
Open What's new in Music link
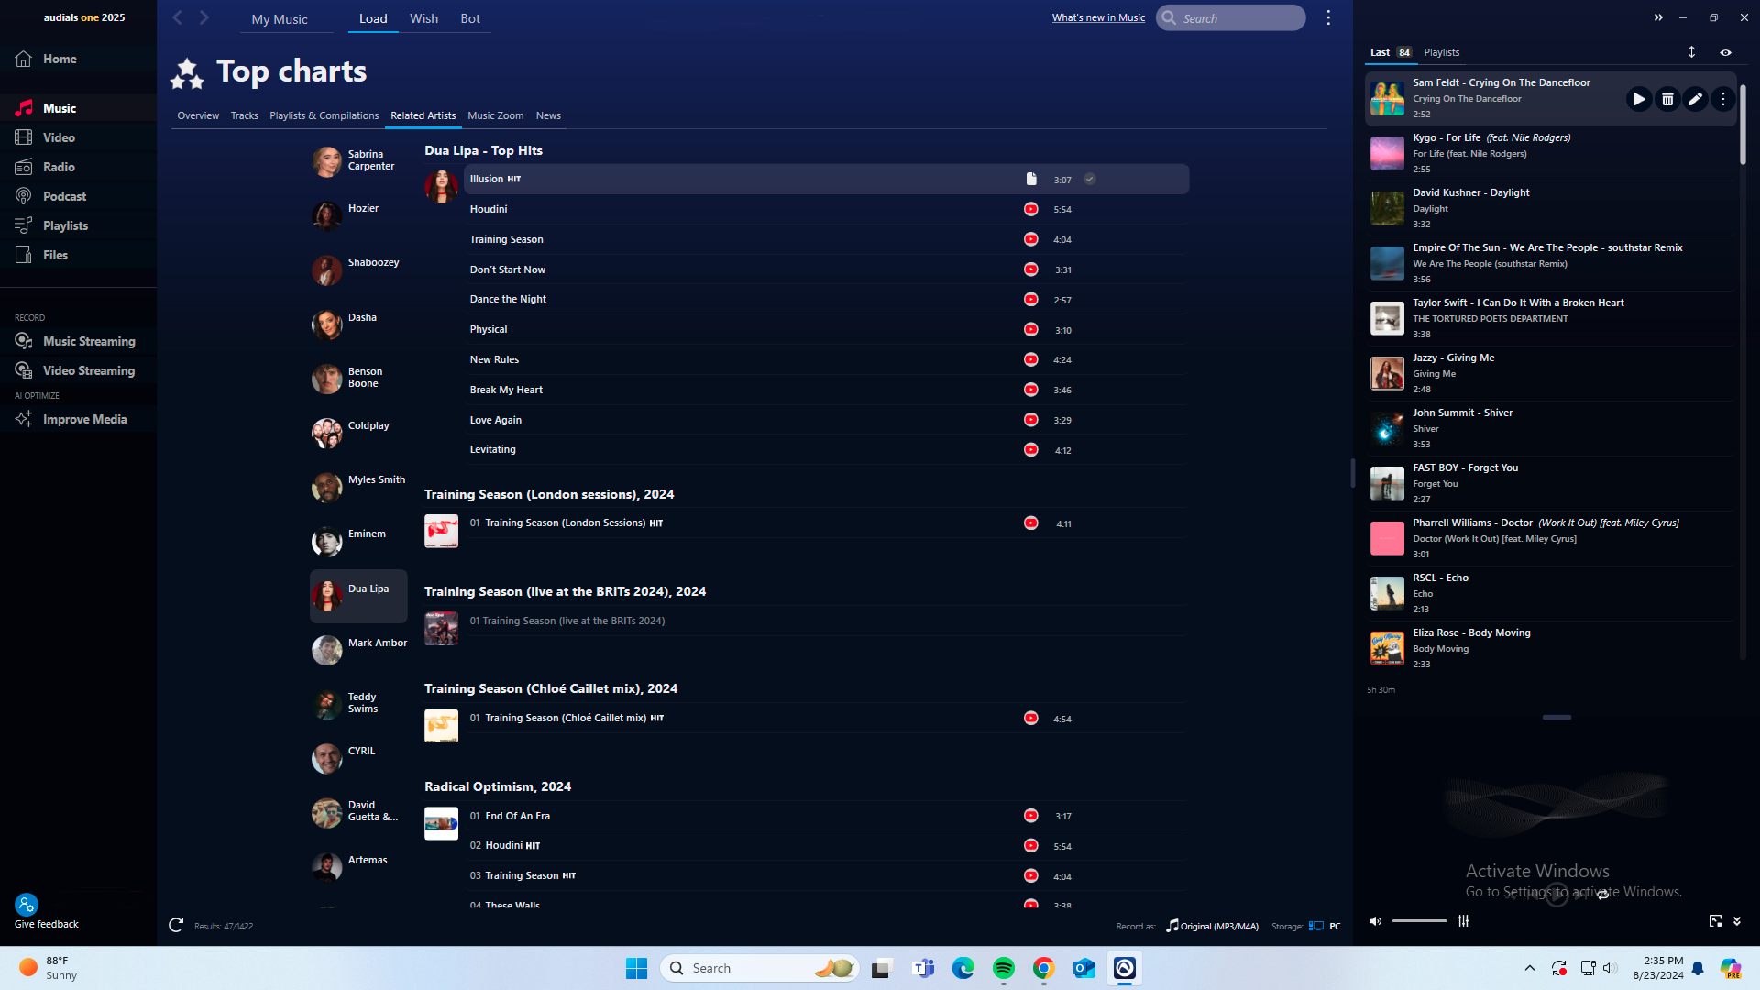click(x=1098, y=17)
